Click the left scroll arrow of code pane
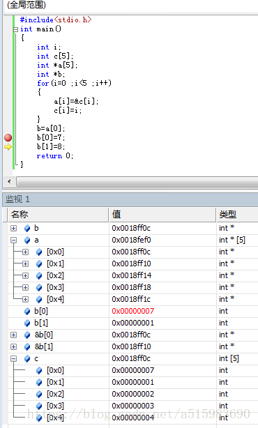Viewport: 258px width, 428px height. [x=9, y=181]
